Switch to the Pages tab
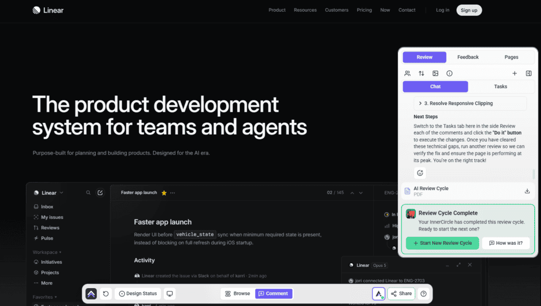 click(x=511, y=57)
